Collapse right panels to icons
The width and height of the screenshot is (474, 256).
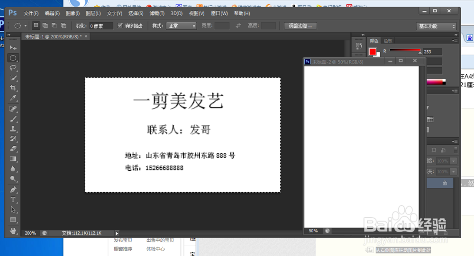click(456, 35)
